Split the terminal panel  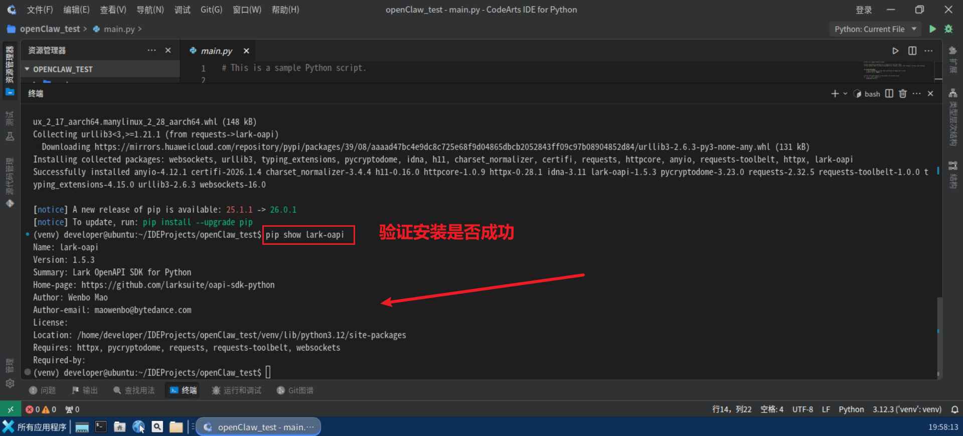[889, 94]
